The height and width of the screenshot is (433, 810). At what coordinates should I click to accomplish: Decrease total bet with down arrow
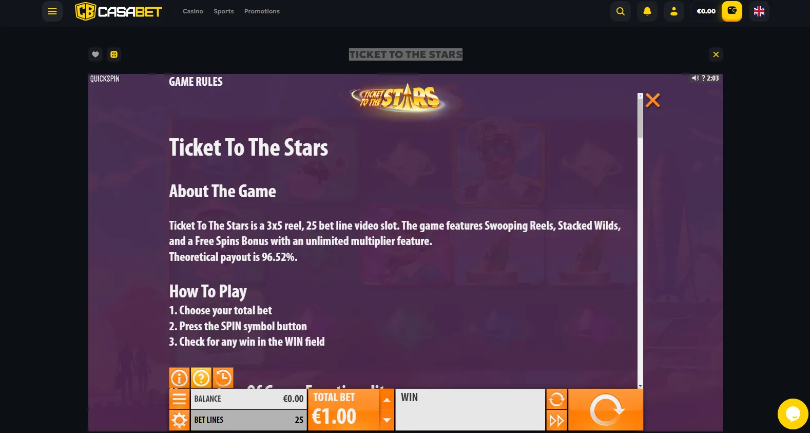click(387, 420)
